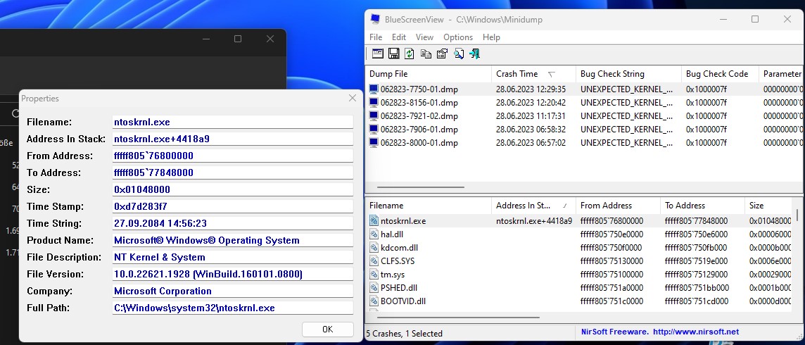
Task: Select crash time 28.06.2023 06:58:32
Action: (531, 130)
